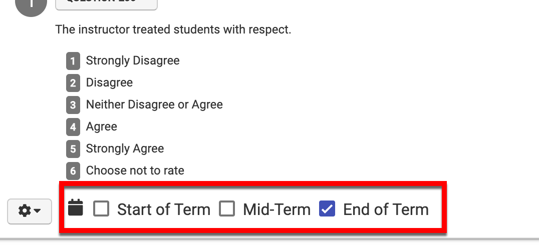Click the number 2 rating badge
The width and height of the screenshot is (539, 249).
[x=73, y=83]
